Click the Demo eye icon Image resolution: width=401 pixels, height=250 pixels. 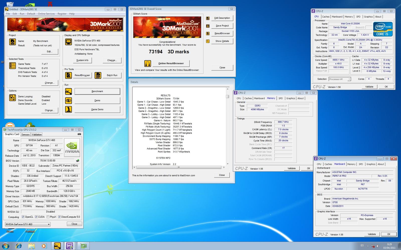pos(68,101)
